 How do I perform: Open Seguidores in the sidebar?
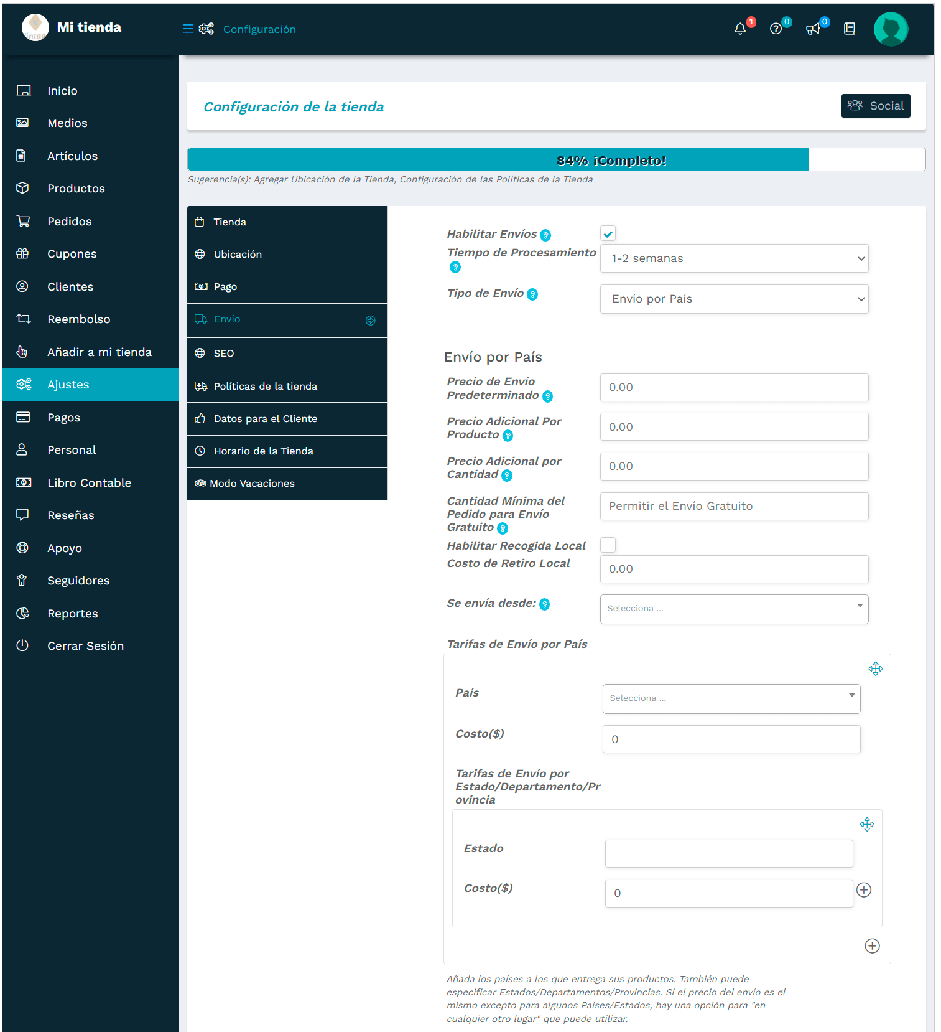click(x=91, y=580)
